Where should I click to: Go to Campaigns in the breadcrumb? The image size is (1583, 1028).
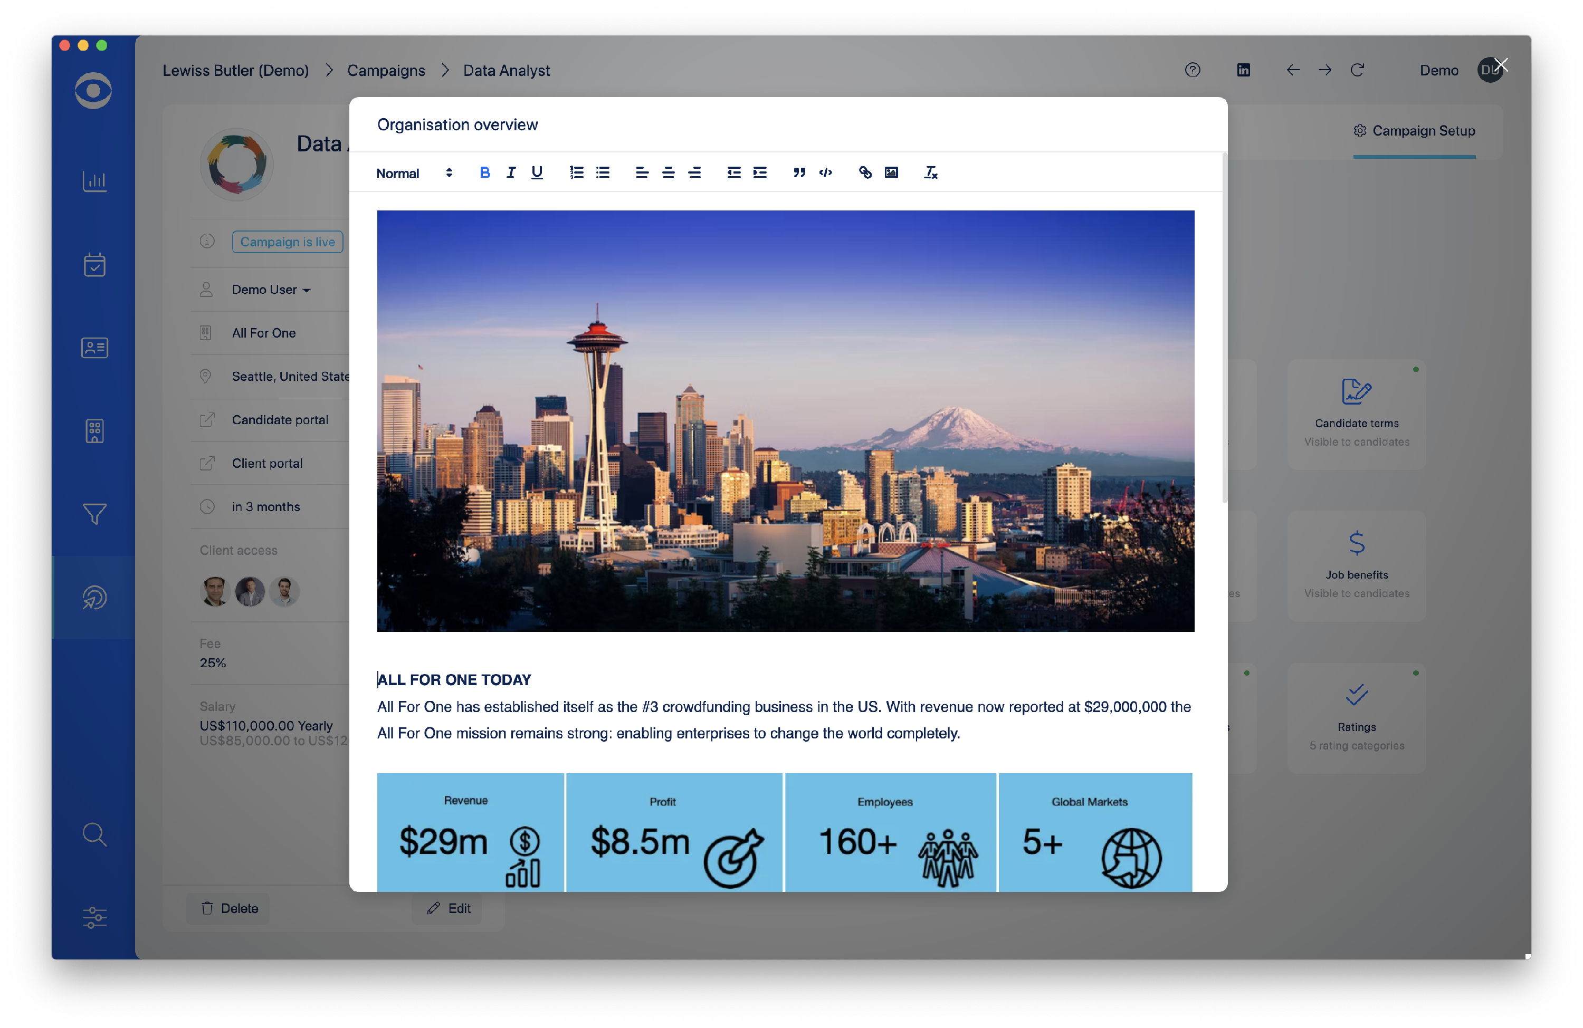tap(386, 71)
